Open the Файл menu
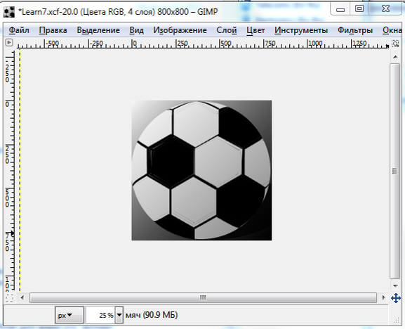The width and height of the screenshot is (405, 329). coord(19,30)
